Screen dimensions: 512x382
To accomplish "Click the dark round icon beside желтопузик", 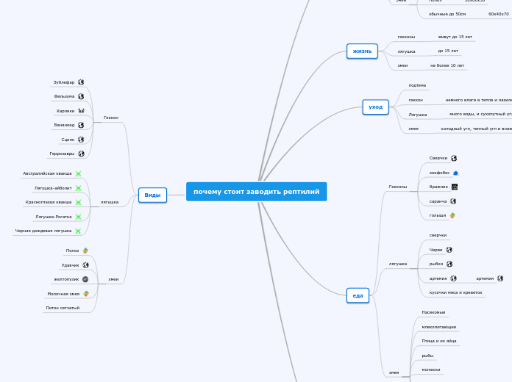I will click(85, 279).
